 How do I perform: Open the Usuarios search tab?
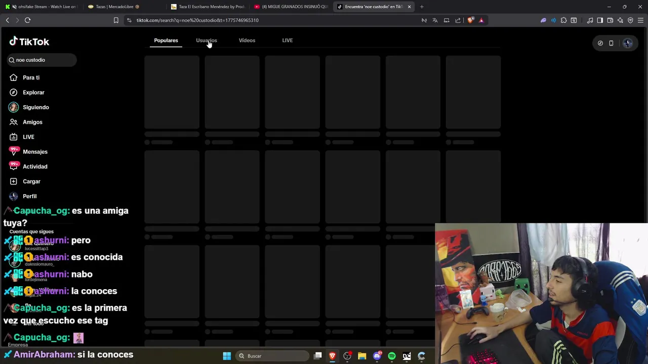tap(206, 40)
